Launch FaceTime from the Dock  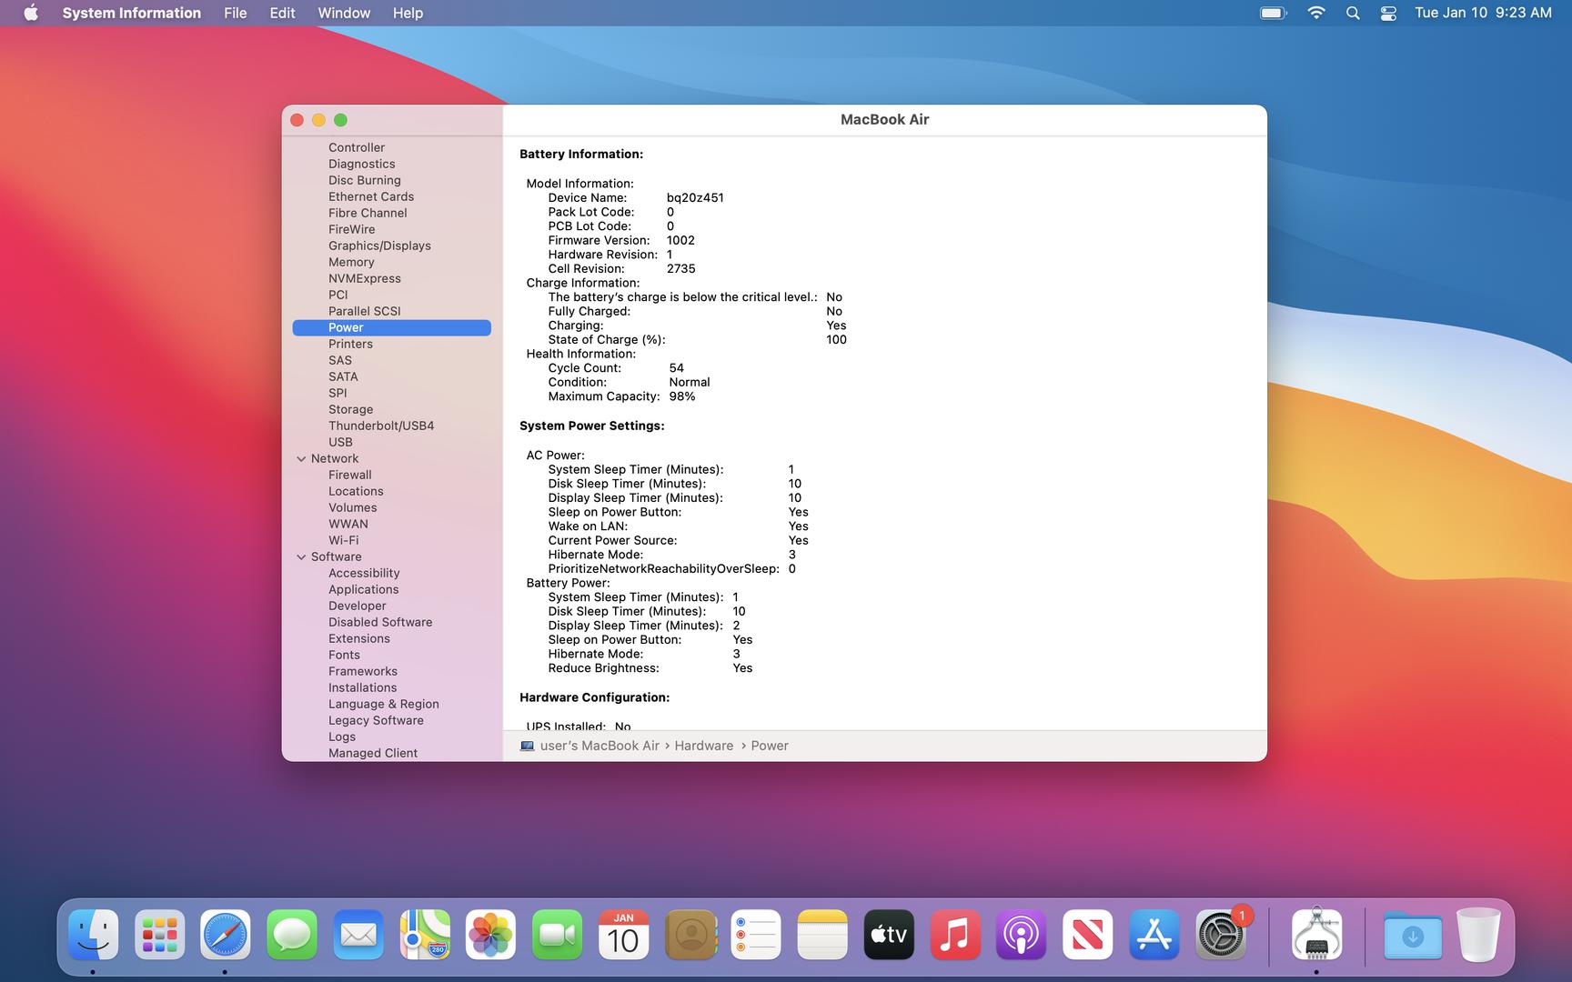557,935
